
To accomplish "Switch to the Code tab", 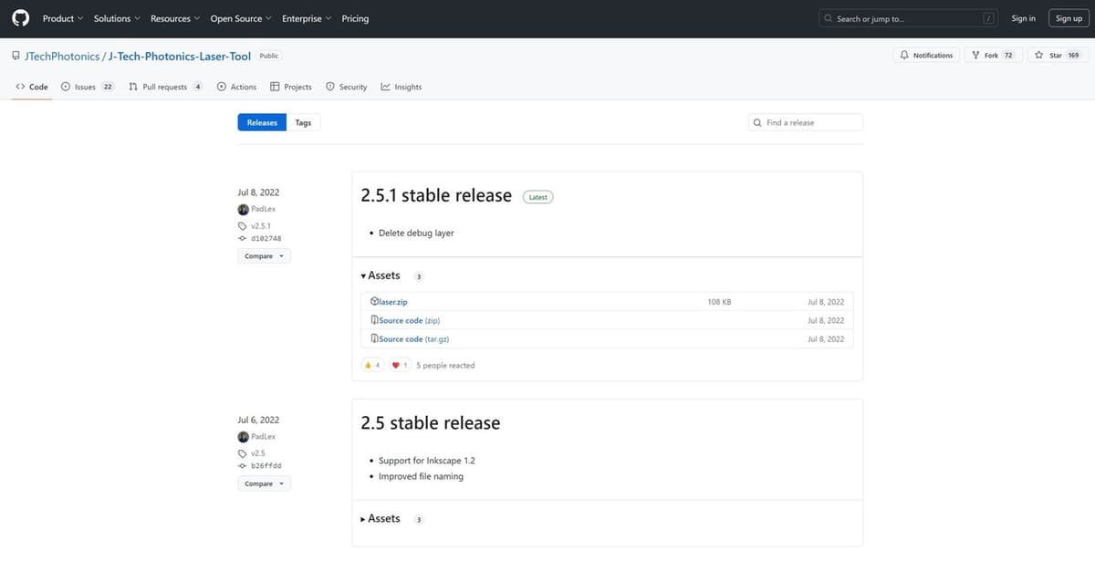I will click(x=32, y=87).
